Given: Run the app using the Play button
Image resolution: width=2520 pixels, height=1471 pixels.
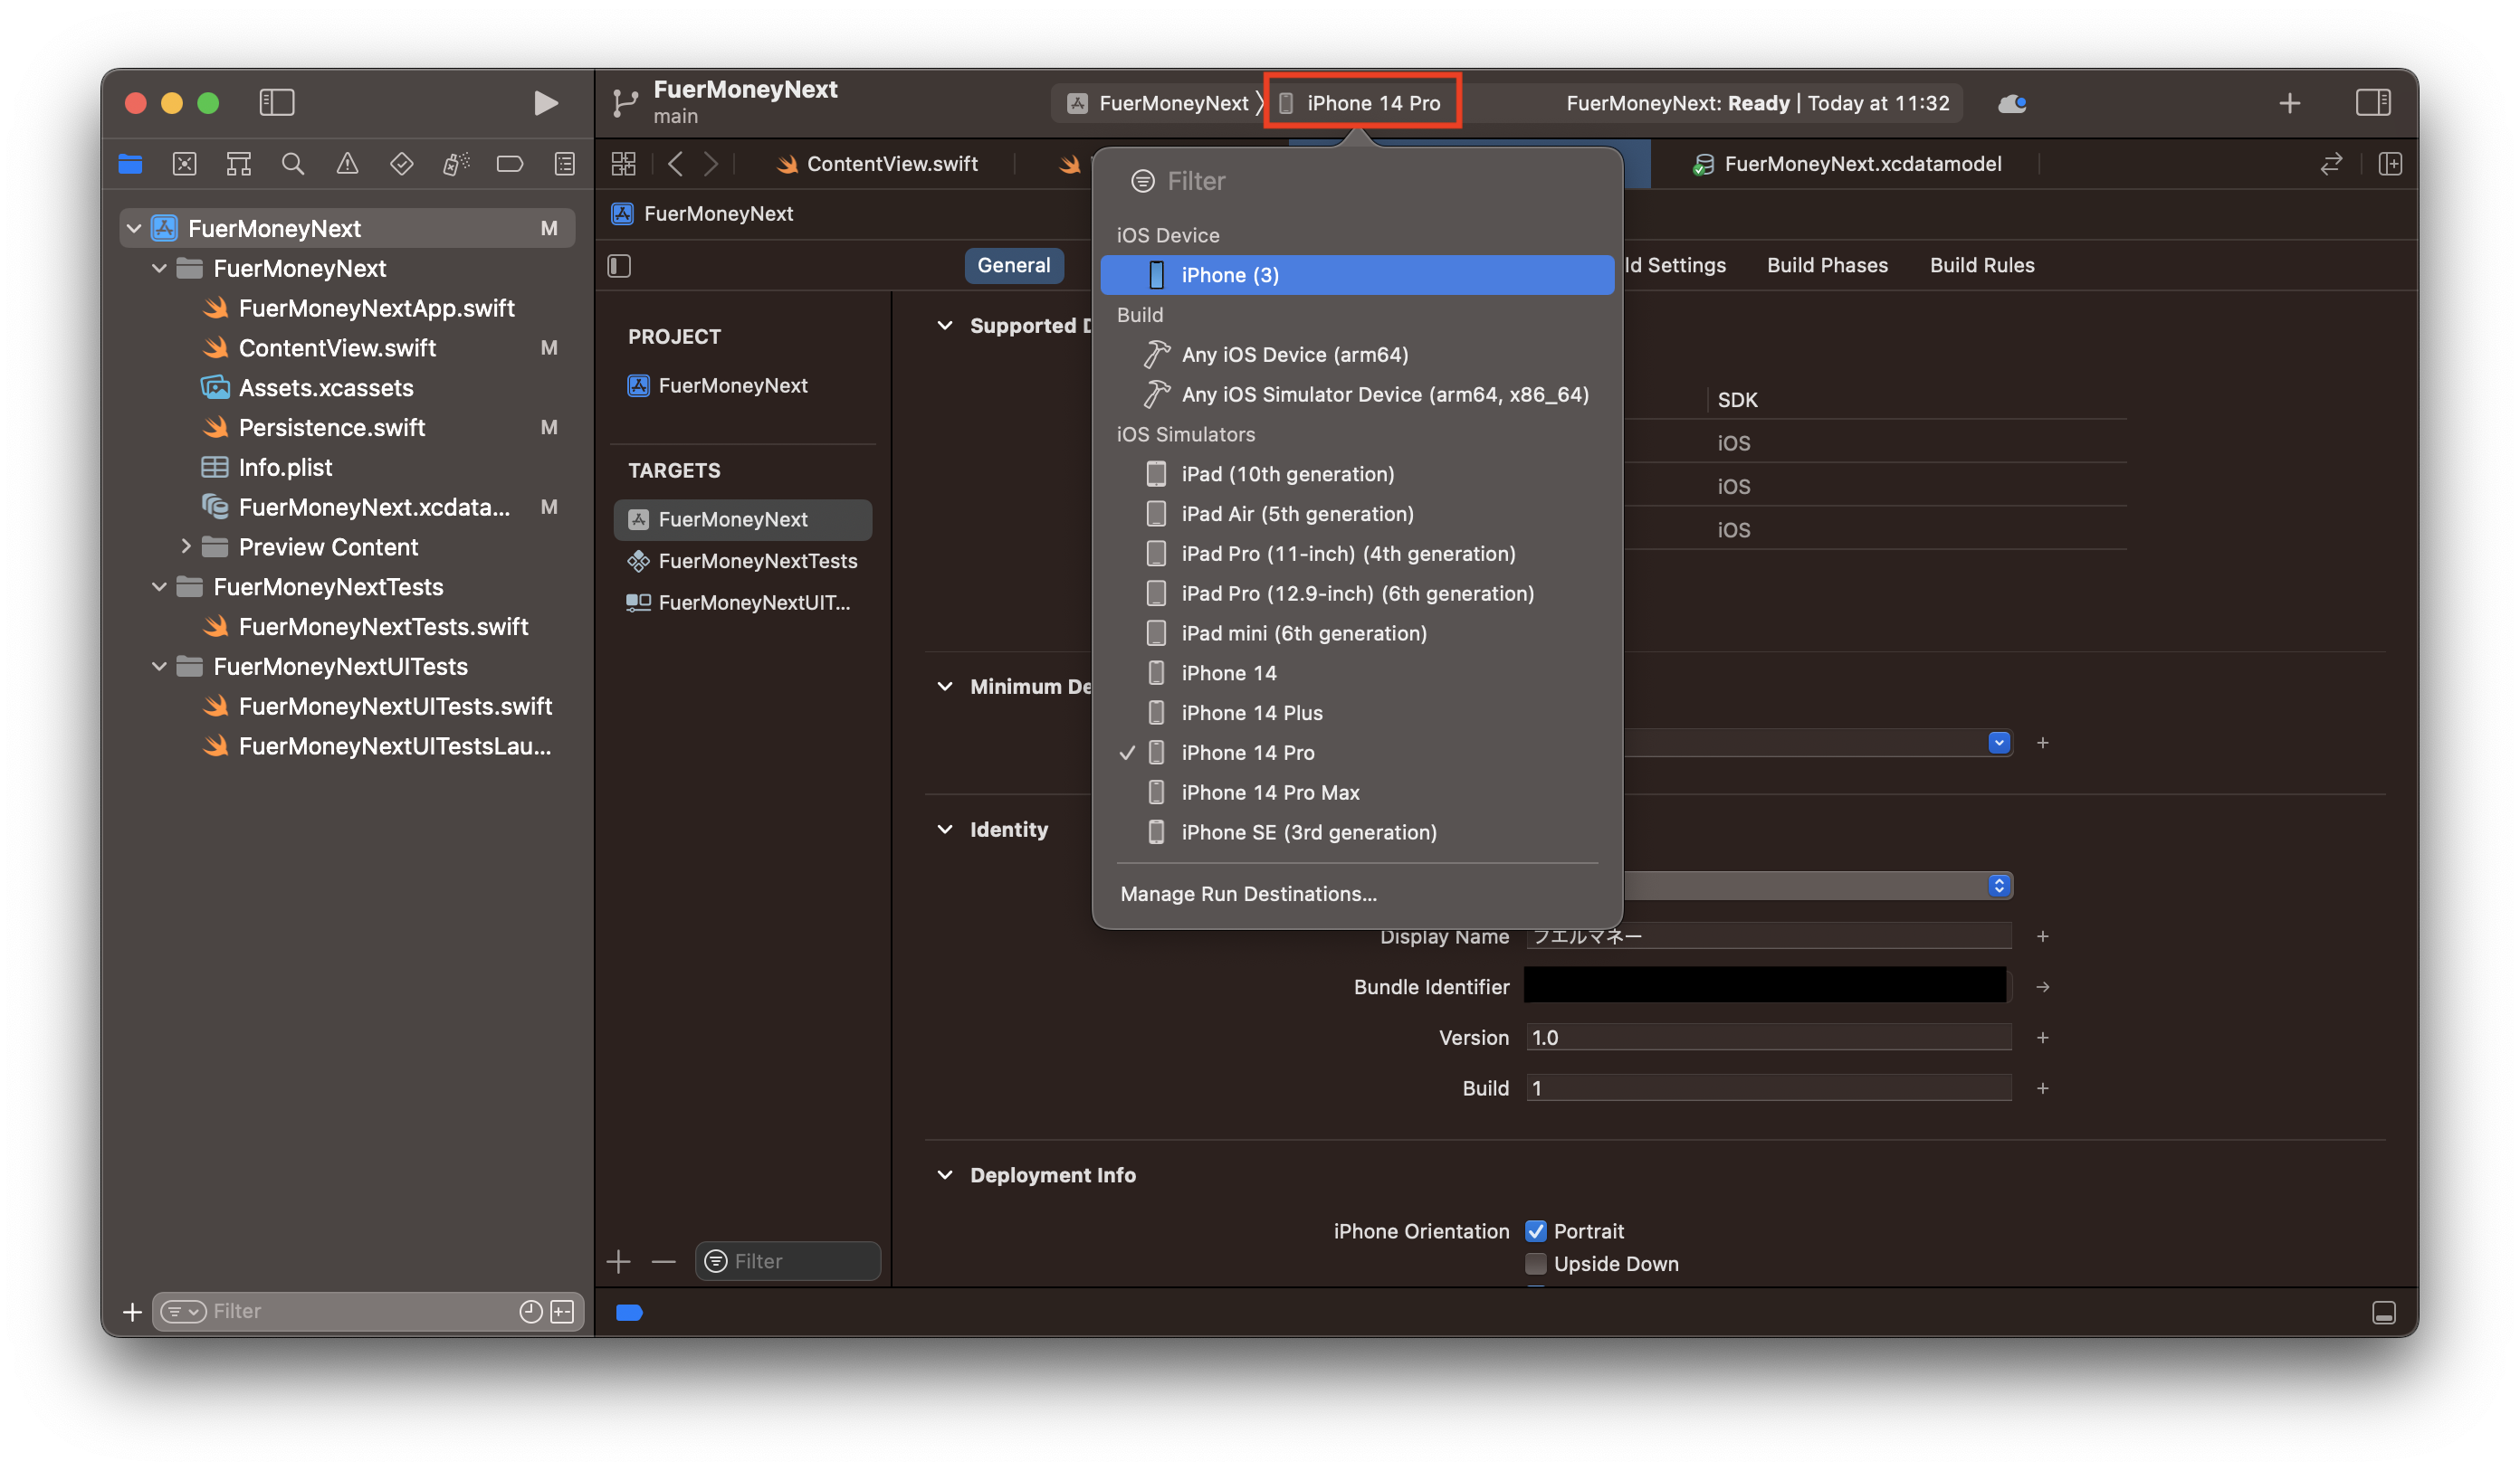Looking at the screenshot, I should click(544, 102).
